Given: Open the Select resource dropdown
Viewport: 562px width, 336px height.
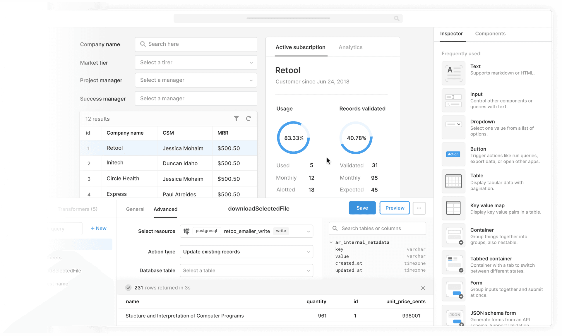Looking at the screenshot, I should click(246, 231).
